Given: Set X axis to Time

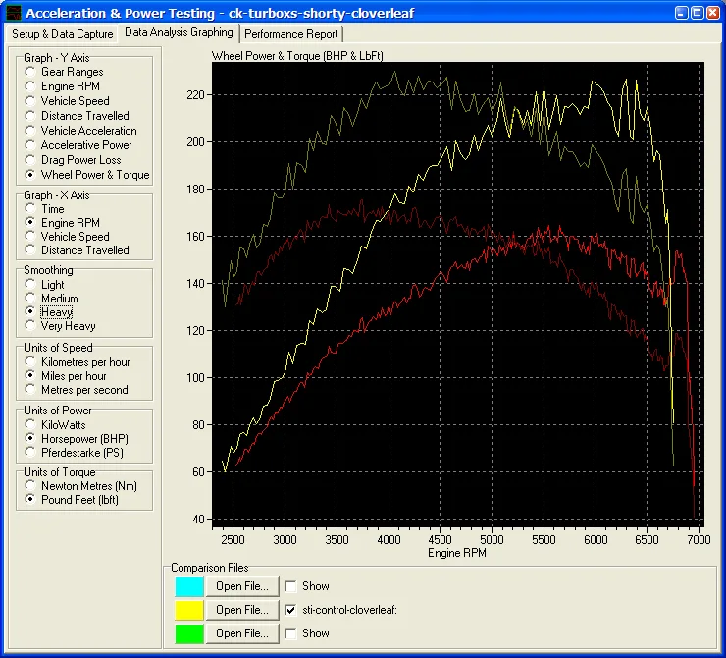Looking at the screenshot, I should pos(32,209).
